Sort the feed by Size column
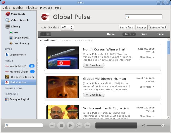Image resolution: width=171 pixels, height=133 pixels. pyautogui.click(x=144, y=34)
